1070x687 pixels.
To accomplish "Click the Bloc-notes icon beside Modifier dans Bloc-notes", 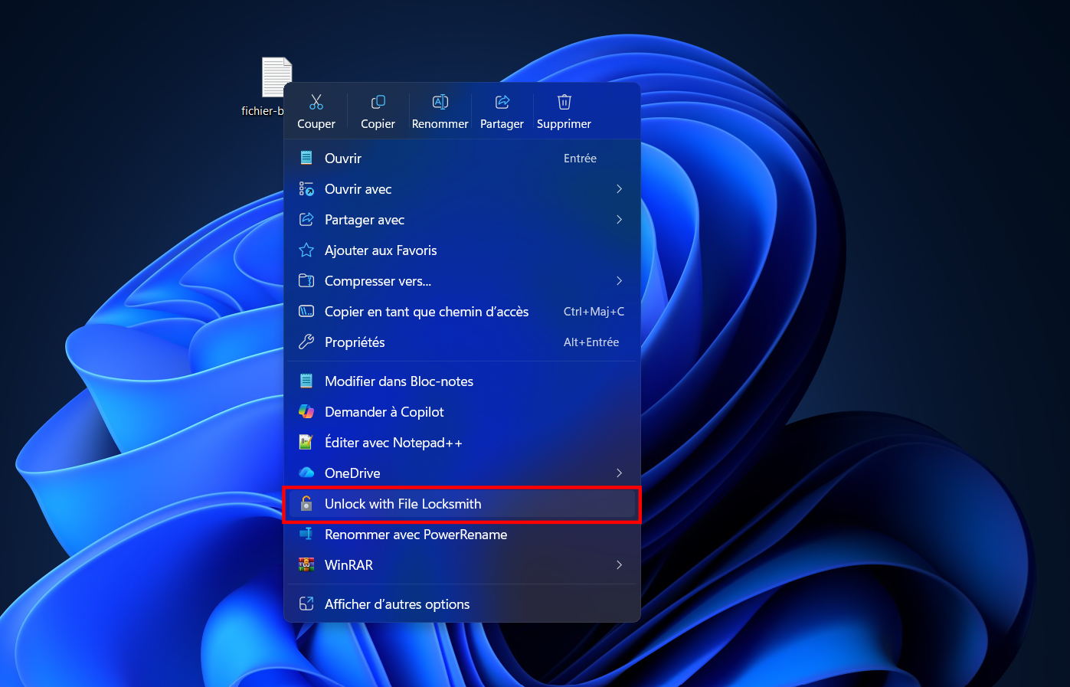I will 306,381.
